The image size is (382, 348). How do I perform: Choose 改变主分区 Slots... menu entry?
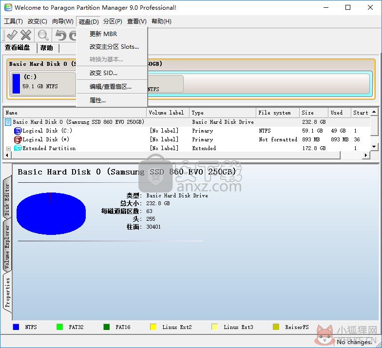point(112,47)
